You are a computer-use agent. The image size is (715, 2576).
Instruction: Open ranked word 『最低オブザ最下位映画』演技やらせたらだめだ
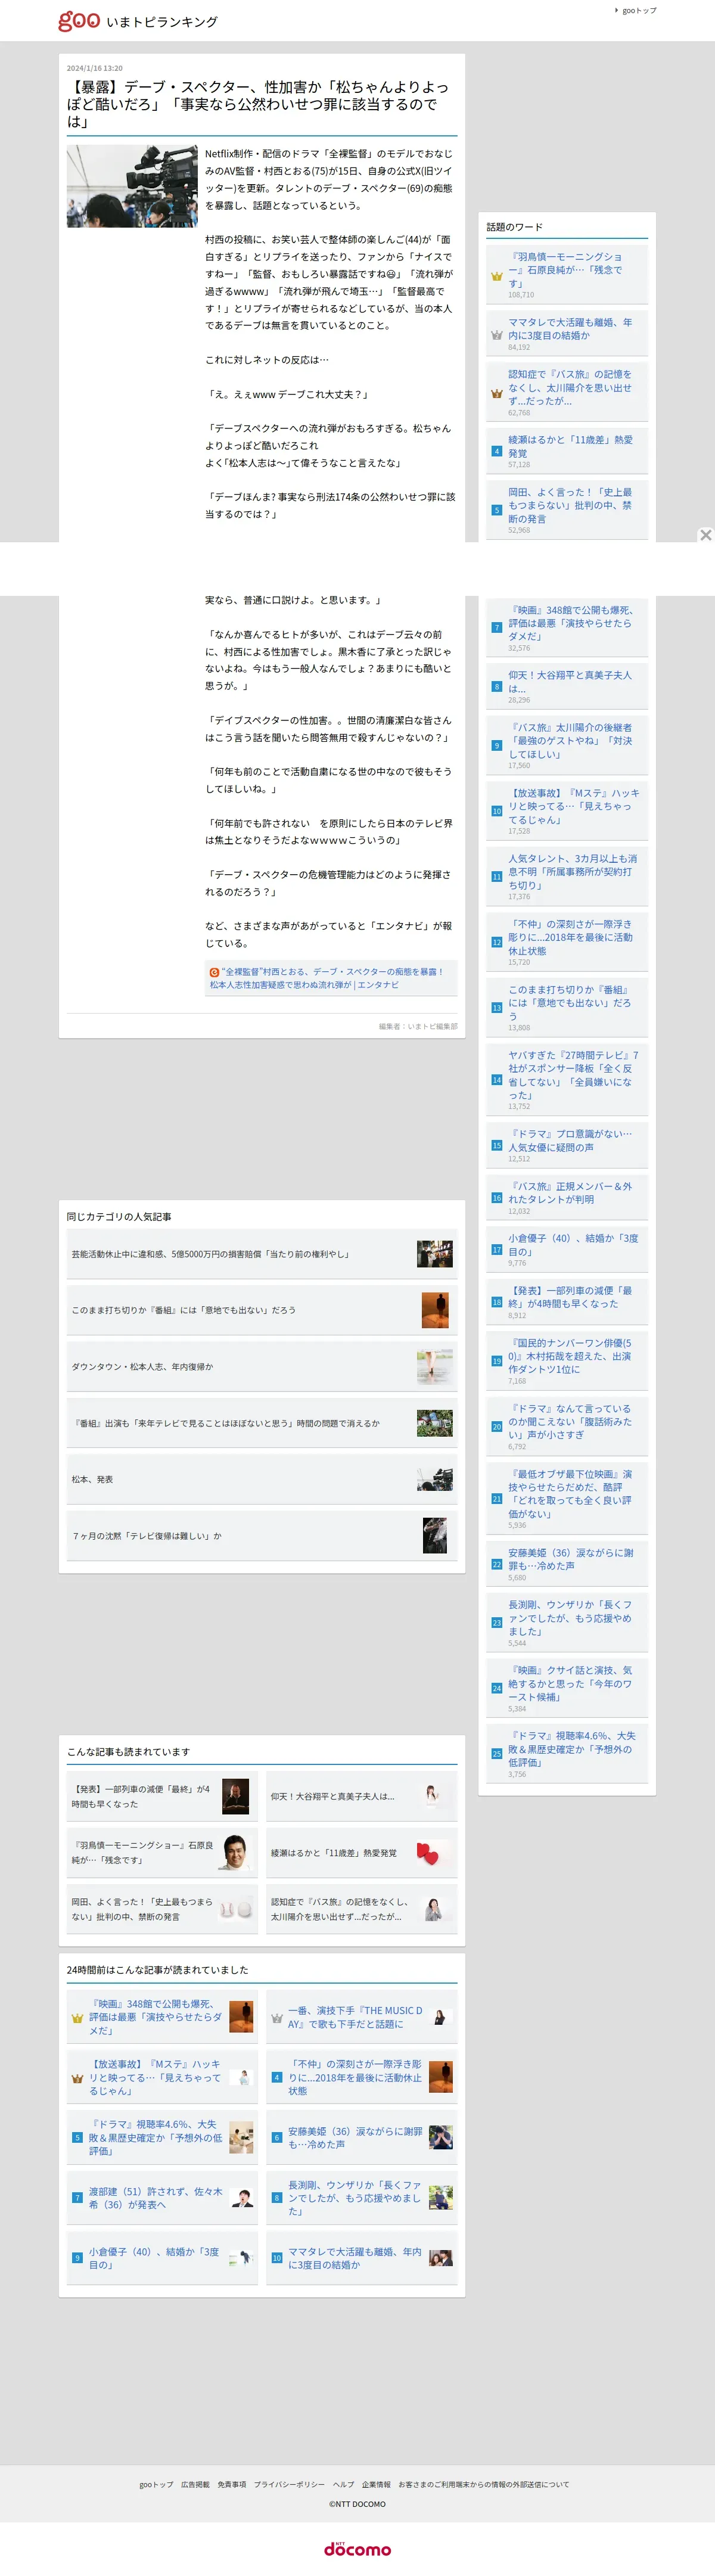point(570,1494)
